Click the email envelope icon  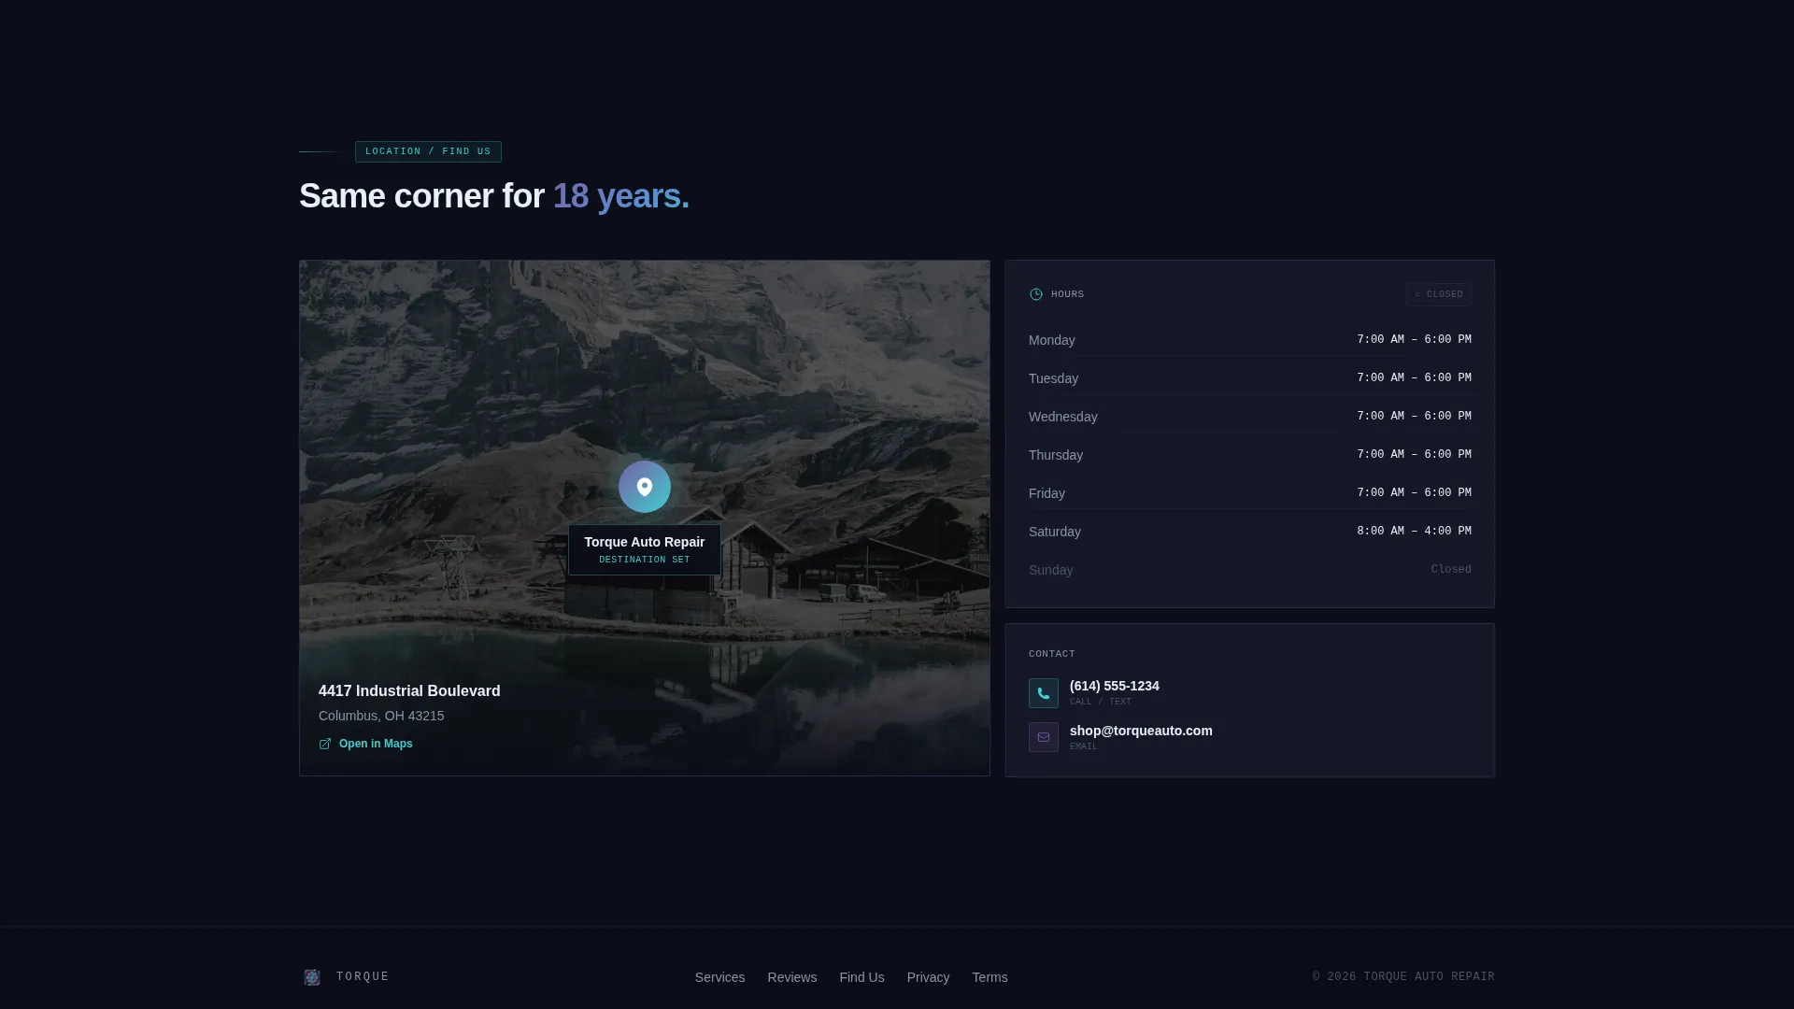1044,737
